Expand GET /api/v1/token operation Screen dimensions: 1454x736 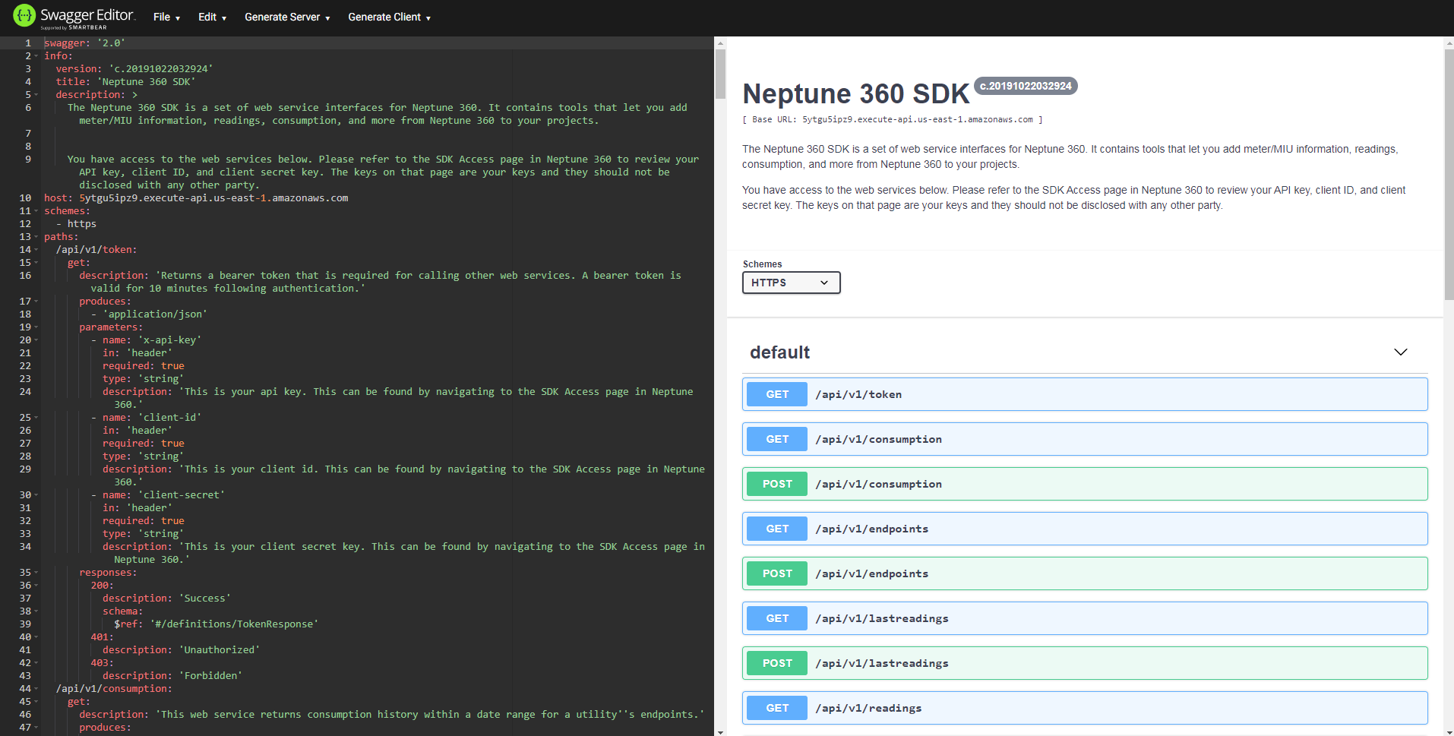(x=1085, y=394)
